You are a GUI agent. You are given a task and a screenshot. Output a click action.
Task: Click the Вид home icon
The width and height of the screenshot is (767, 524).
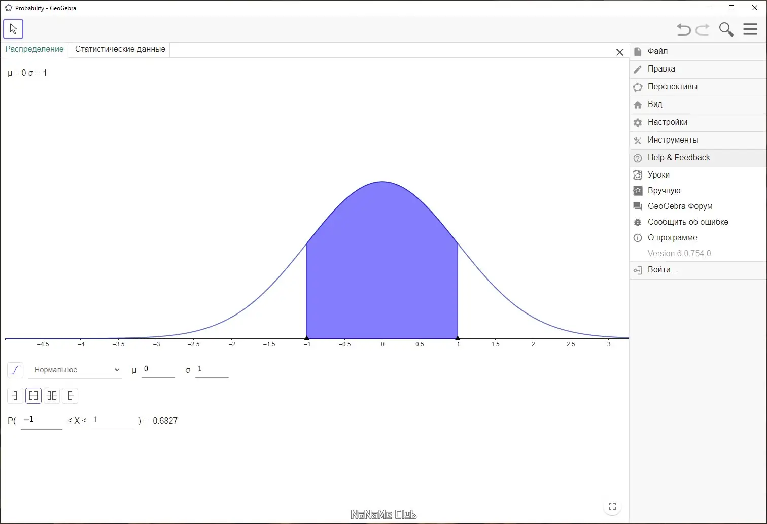[x=638, y=105]
